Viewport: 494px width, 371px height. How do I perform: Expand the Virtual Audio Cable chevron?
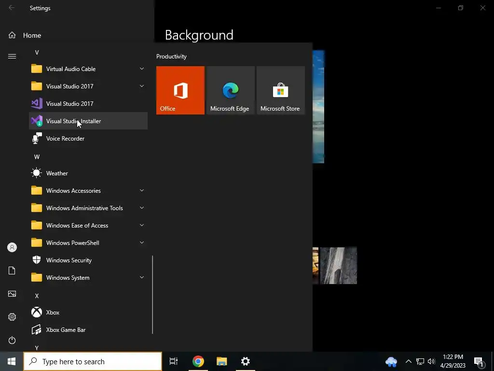142,69
